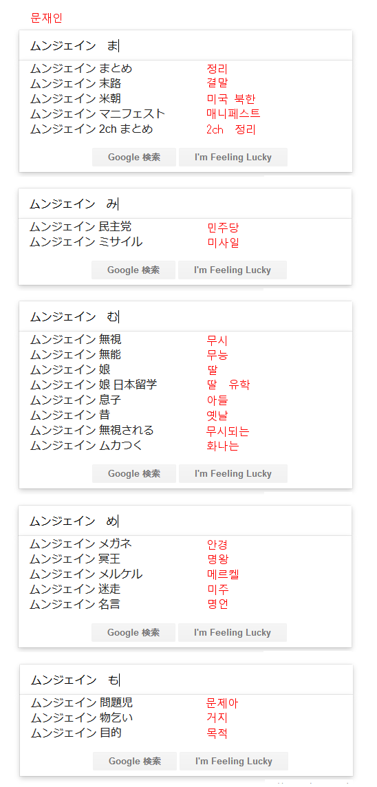The height and width of the screenshot is (787, 377).
Task: Click I'm Feeling Lucky in first box
Action: click(233, 157)
